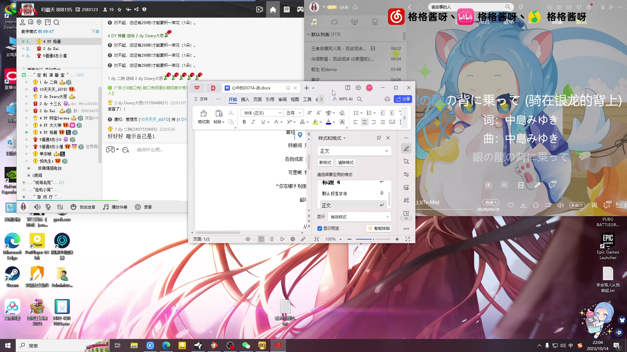This screenshot has width=627, height=352.
Task: Switch to the 审阅 ribbon tab
Action: 282,99
